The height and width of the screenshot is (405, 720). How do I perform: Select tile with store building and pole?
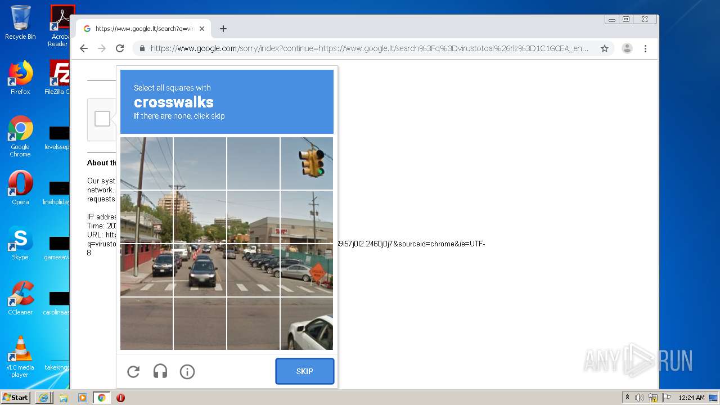tap(307, 217)
